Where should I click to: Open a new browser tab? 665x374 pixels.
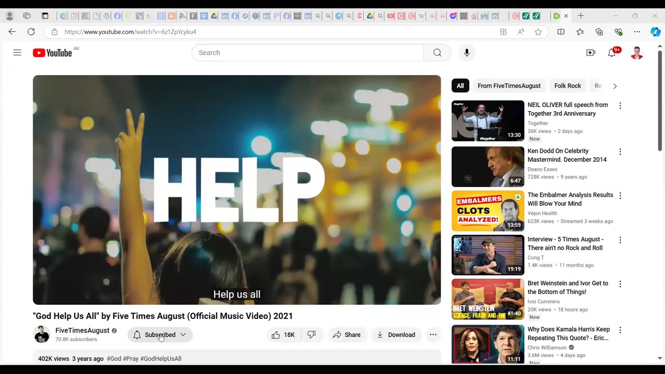click(x=581, y=16)
